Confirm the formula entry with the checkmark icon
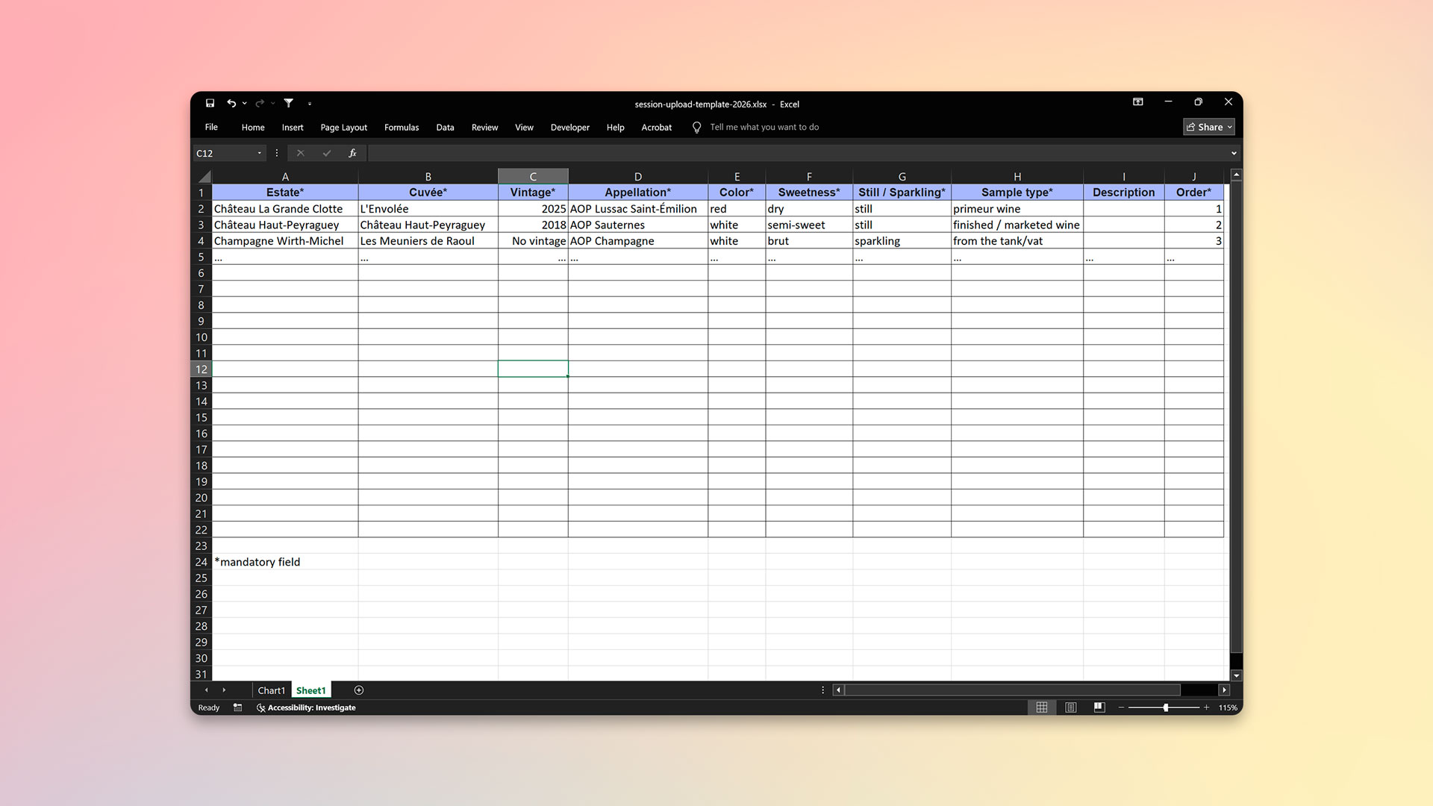The width and height of the screenshot is (1433, 806). (326, 153)
